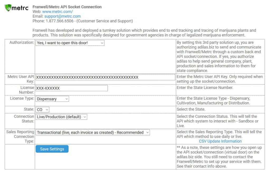Viewport: 270px width, 175px height.
Task: Expand the License Type Dispensary dropdown
Action: pos(52,99)
